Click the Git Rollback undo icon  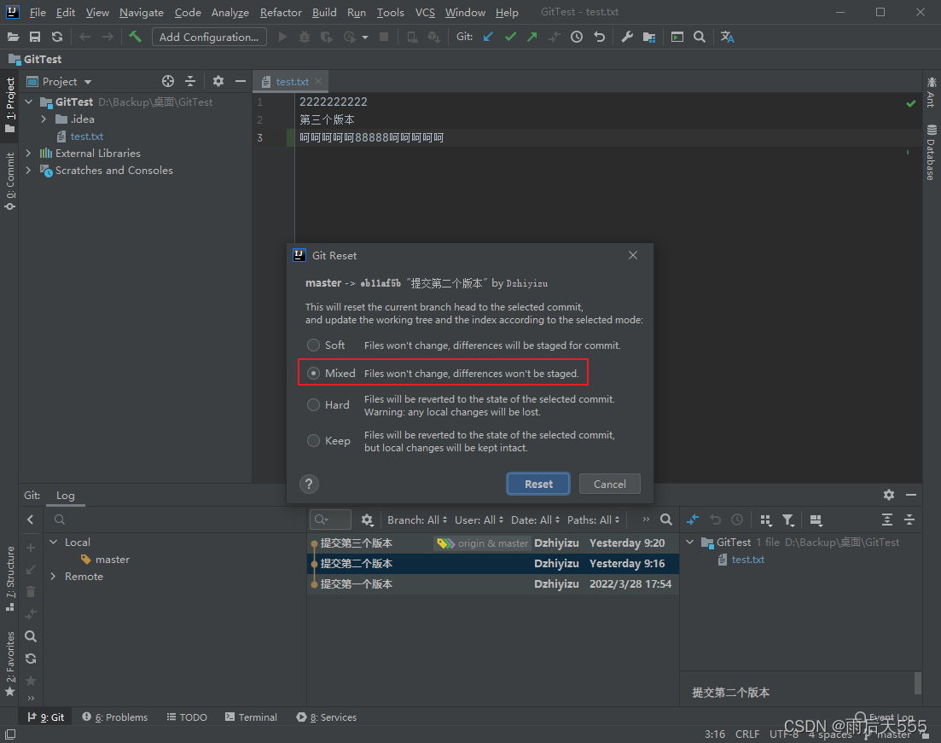coord(599,38)
